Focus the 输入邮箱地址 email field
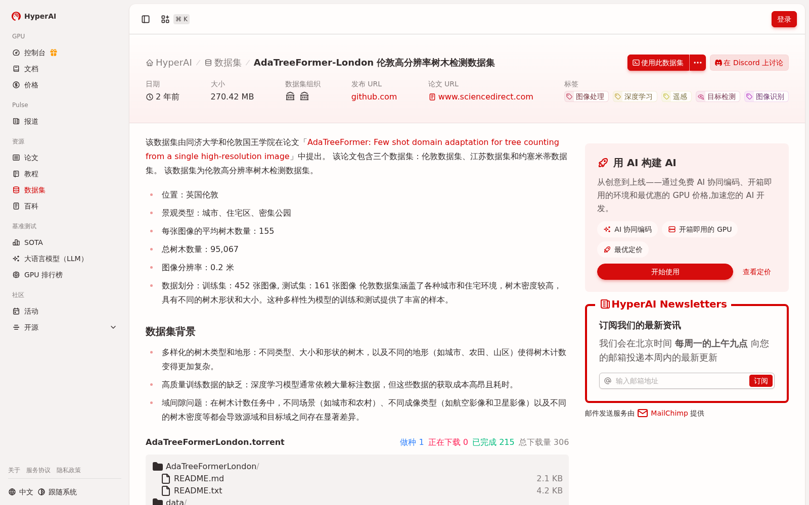The height and width of the screenshot is (505, 809). (680, 381)
